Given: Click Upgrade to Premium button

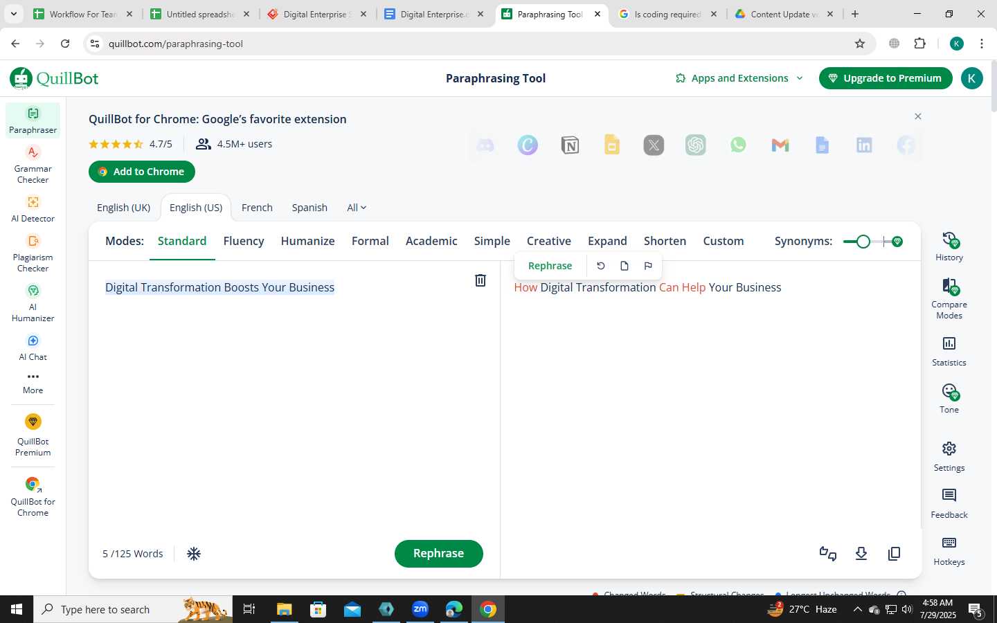Looking at the screenshot, I should 885,78.
